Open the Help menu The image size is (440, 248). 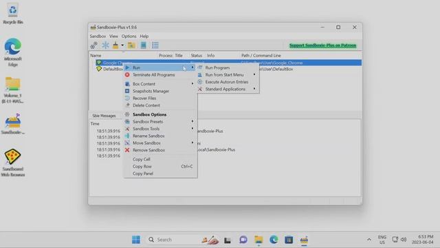(144, 37)
